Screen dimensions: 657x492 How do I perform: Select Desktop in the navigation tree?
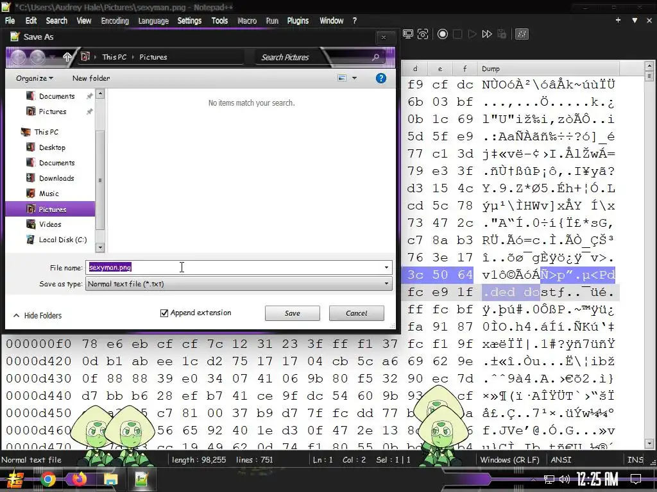[x=52, y=147]
